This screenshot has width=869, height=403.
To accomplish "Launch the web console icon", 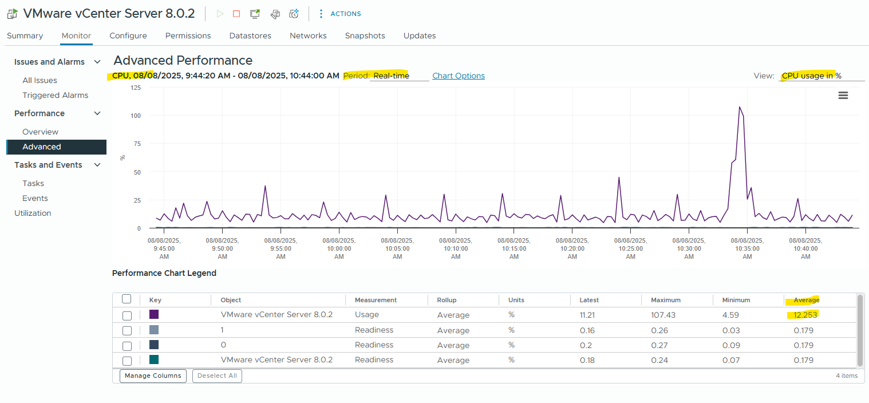I will pos(255,14).
